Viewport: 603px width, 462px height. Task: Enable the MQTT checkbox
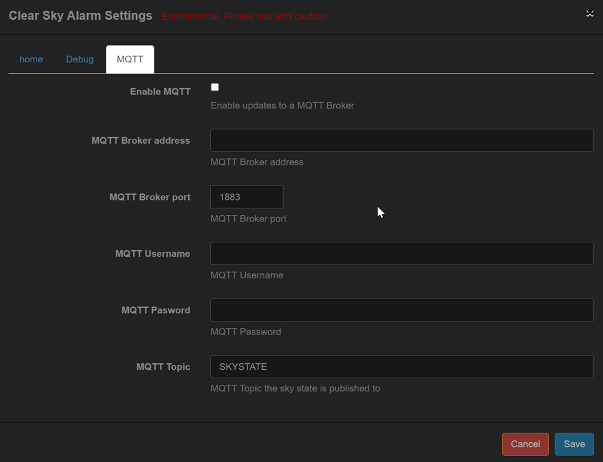click(215, 87)
